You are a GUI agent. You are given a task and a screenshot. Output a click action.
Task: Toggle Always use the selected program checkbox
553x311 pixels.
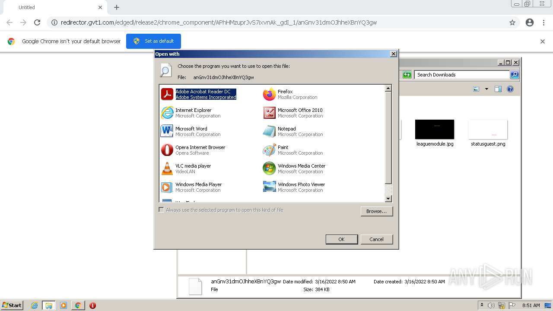coord(161,210)
